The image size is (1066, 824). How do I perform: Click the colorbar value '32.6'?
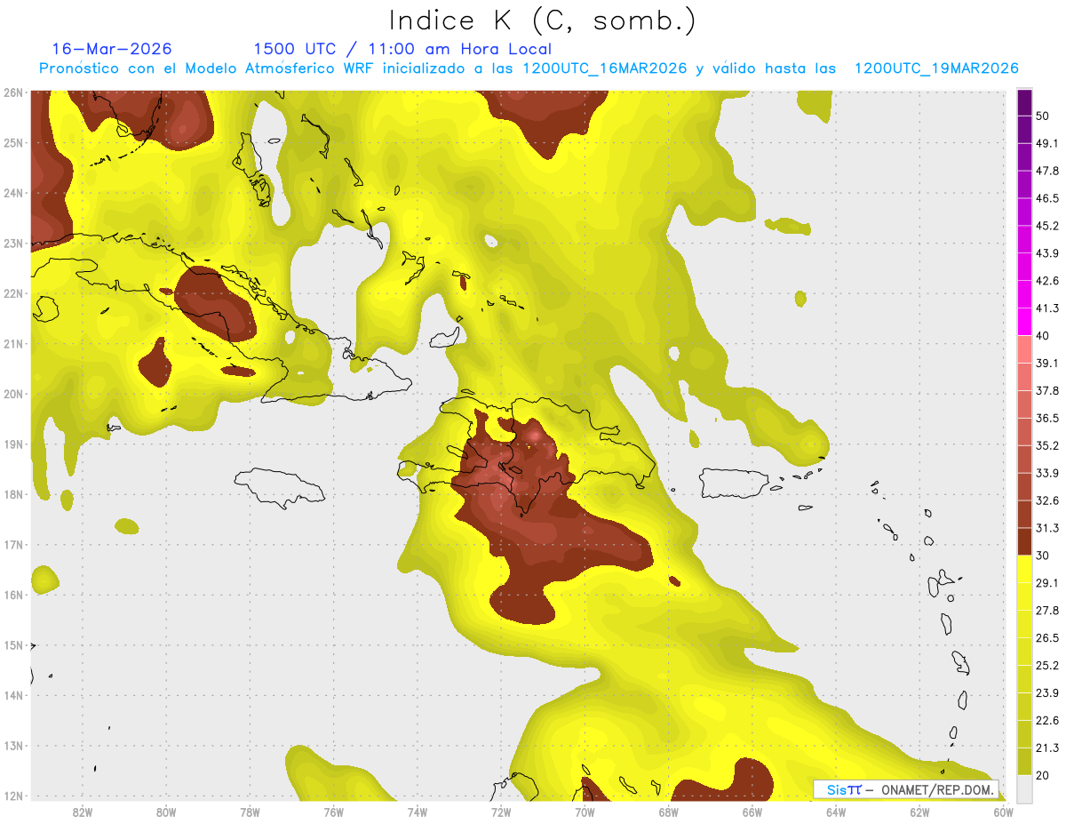coord(1047,500)
